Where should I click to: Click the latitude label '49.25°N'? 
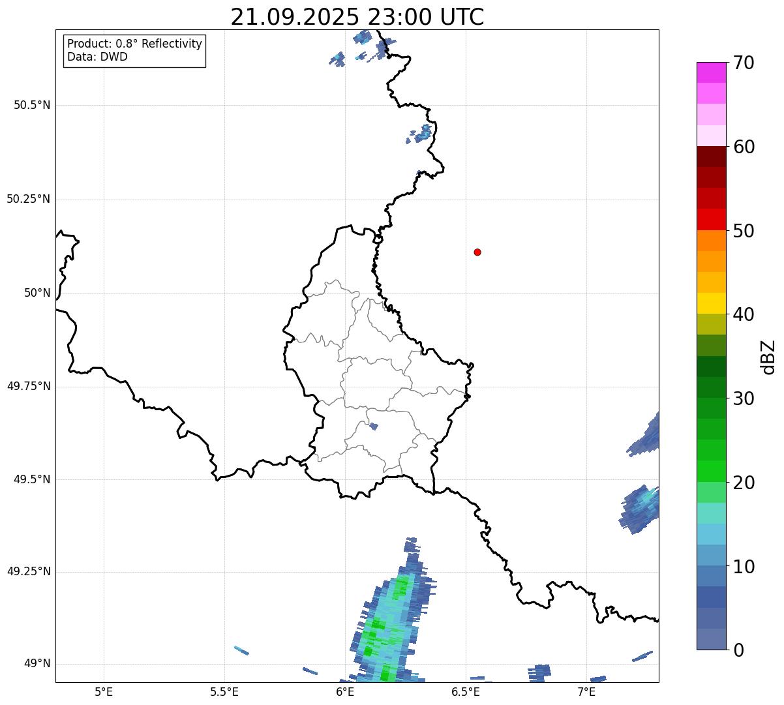tap(29, 571)
